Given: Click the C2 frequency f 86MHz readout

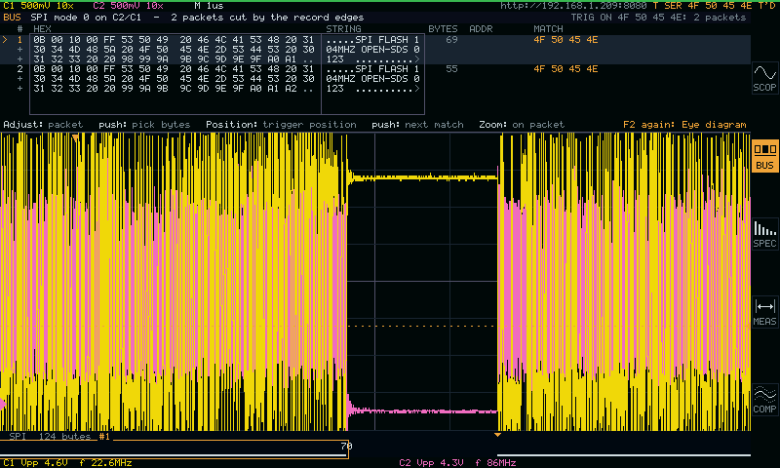Looking at the screenshot, I should (x=495, y=462).
